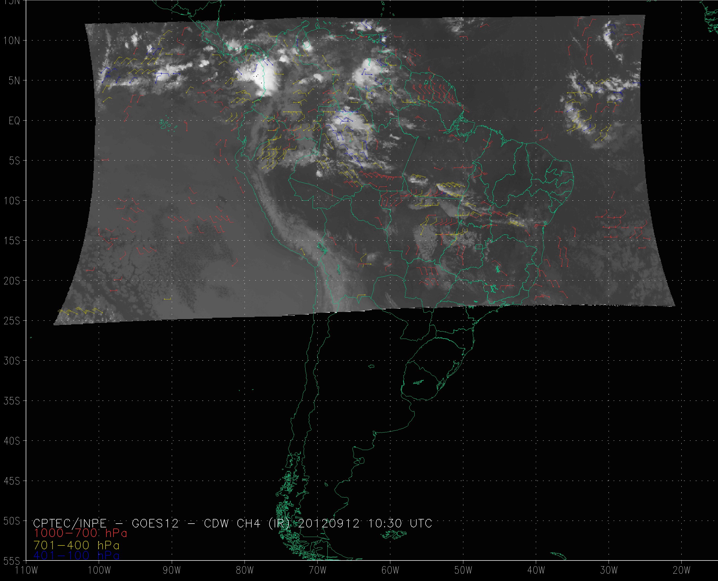The height and width of the screenshot is (581, 718).
Task: Click the yellow legend label 701-400 hPa
Action: pyautogui.click(x=77, y=545)
